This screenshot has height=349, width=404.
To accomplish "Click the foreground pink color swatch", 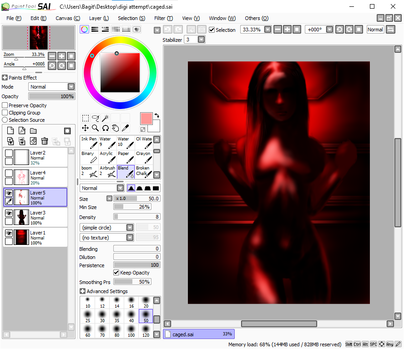I will pyautogui.click(x=146, y=119).
